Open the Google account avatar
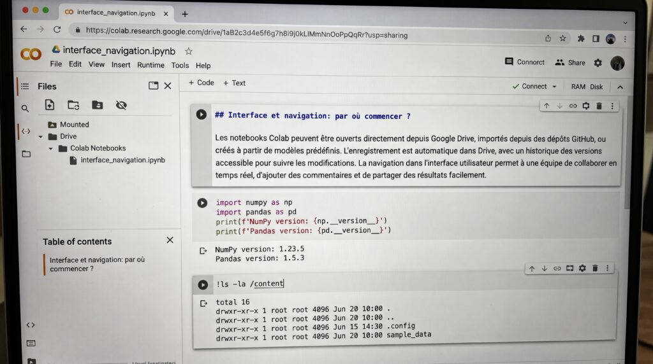Screen dimensions: 653x364 (x=617, y=63)
